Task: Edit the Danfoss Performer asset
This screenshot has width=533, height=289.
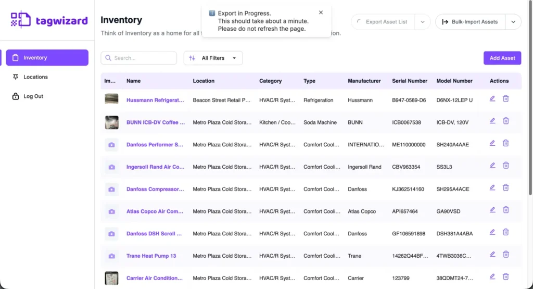Action: click(x=492, y=143)
